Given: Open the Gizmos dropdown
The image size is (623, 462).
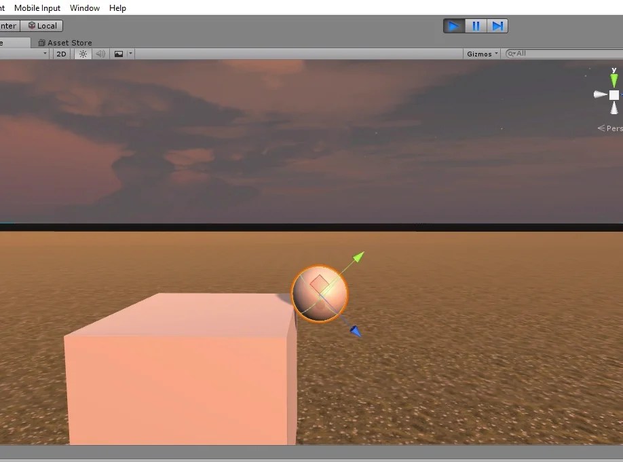Looking at the screenshot, I should click(x=481, y=53).
